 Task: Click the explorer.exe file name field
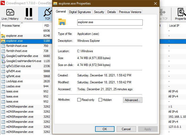coord(110,22)
